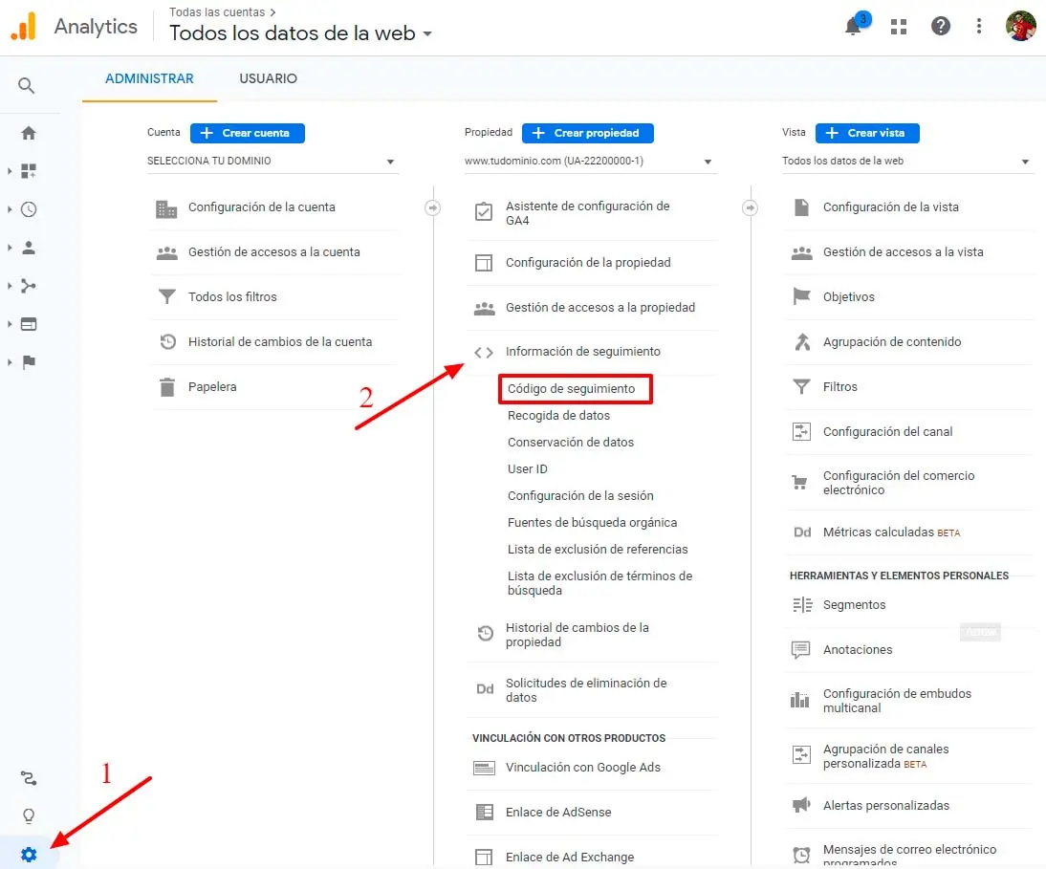Switch to the ADMINISTRAR tab
The image size is (1046, 869).
(x=149, y=78)
